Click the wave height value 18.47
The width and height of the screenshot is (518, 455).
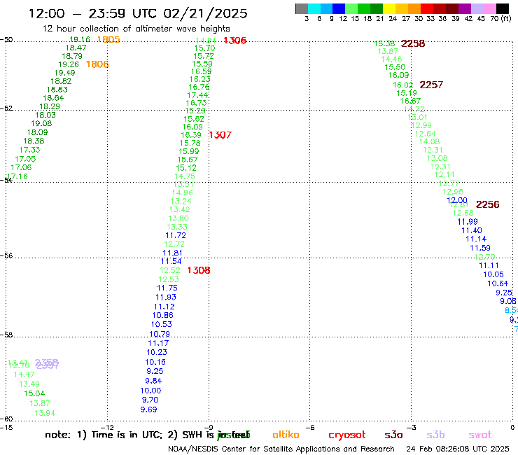pyautogui.click(x=76, y=48)
